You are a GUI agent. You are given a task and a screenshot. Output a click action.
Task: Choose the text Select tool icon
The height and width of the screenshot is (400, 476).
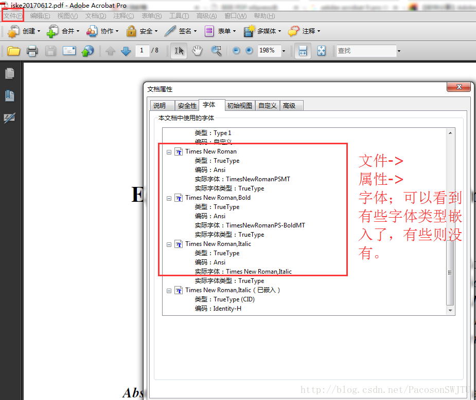[x=179, y=50]
